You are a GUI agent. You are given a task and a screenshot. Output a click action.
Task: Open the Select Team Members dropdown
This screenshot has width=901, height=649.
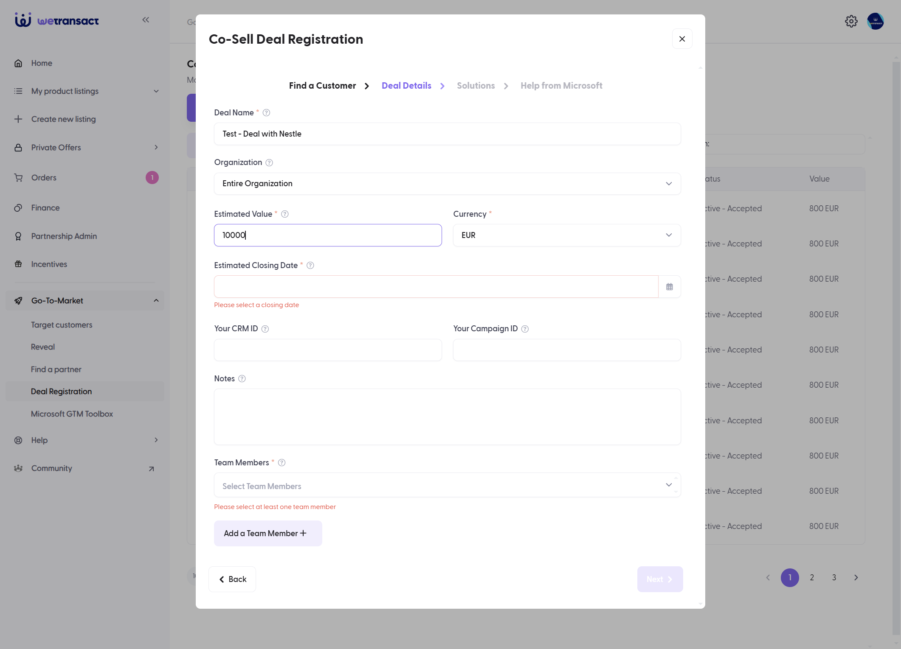(x=447, y=485)
